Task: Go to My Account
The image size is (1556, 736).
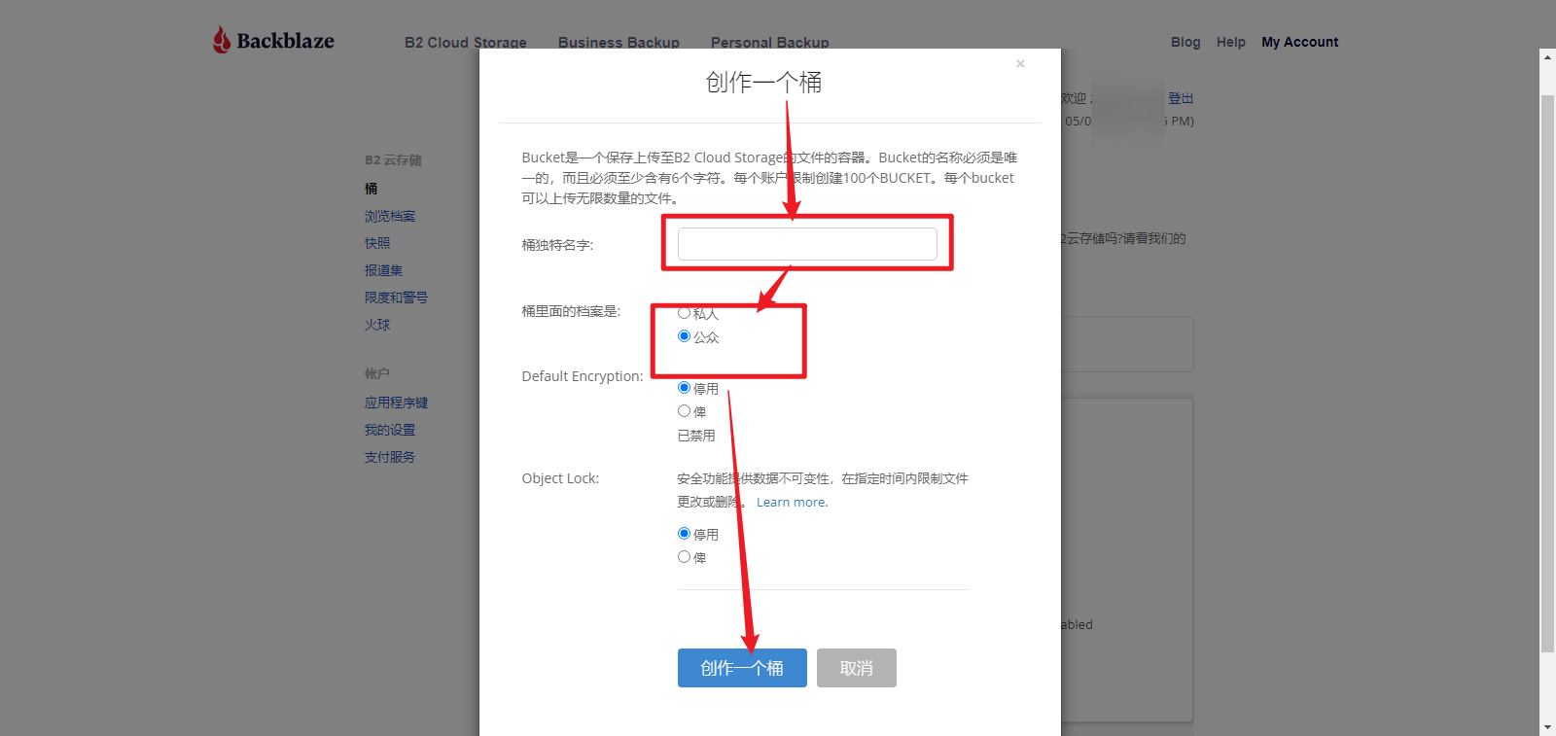Action: 1299,42
